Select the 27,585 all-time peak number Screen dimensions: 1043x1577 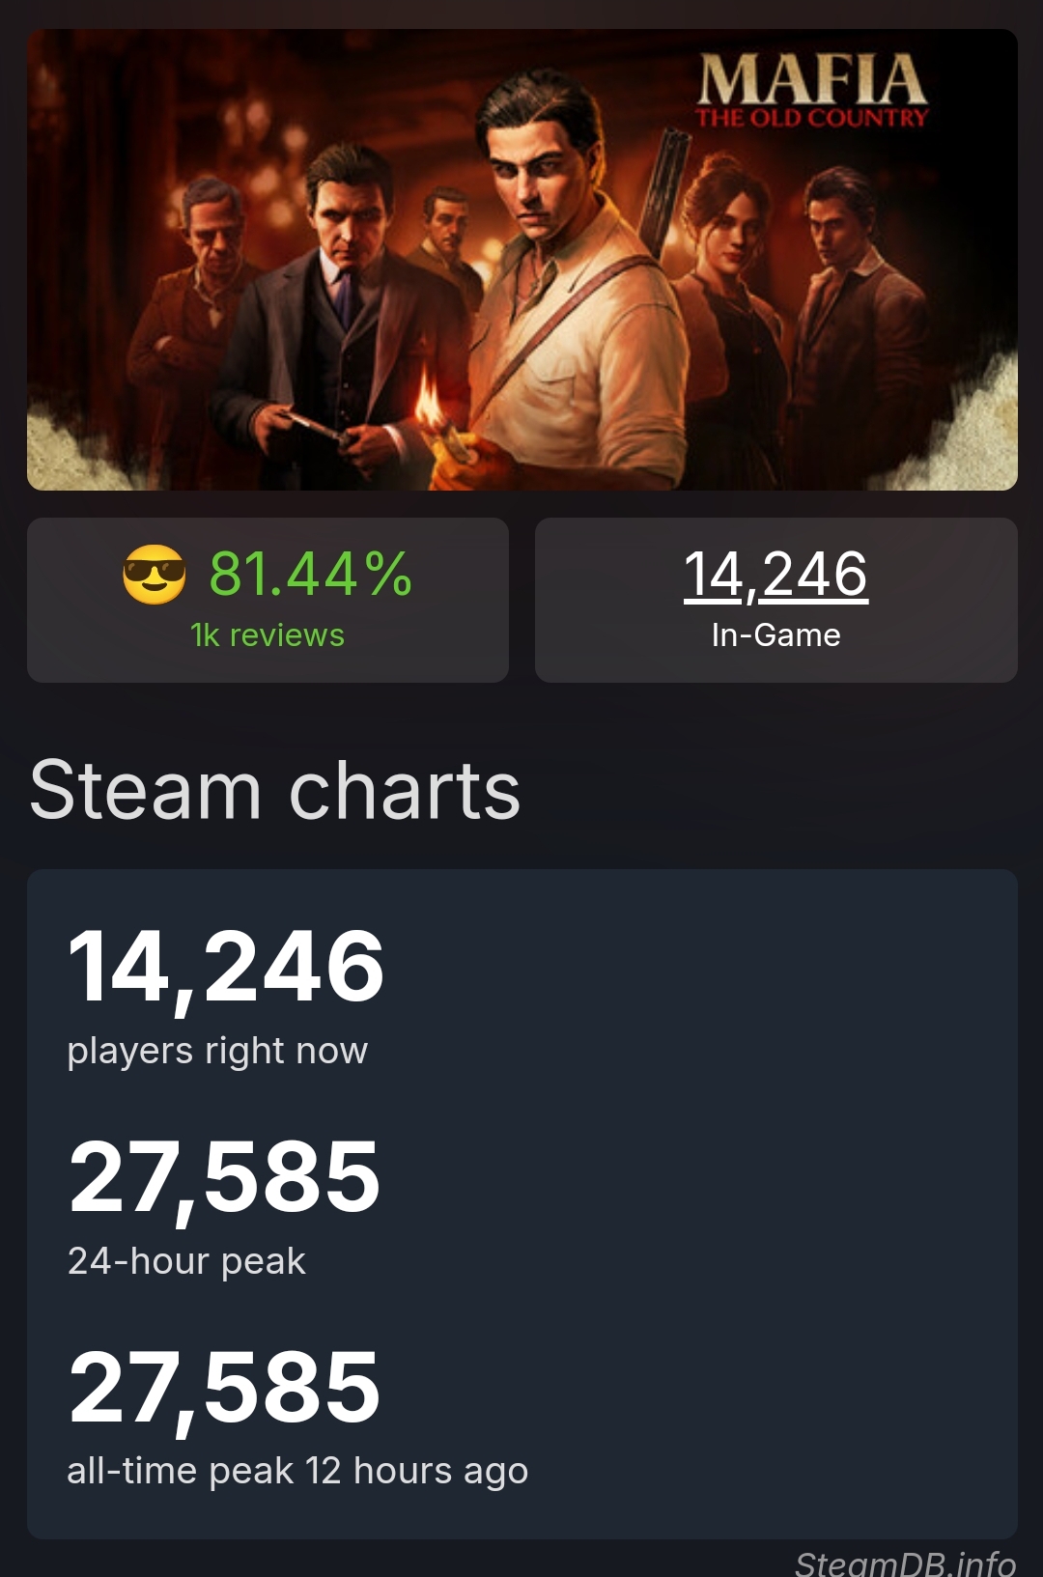224,1388
